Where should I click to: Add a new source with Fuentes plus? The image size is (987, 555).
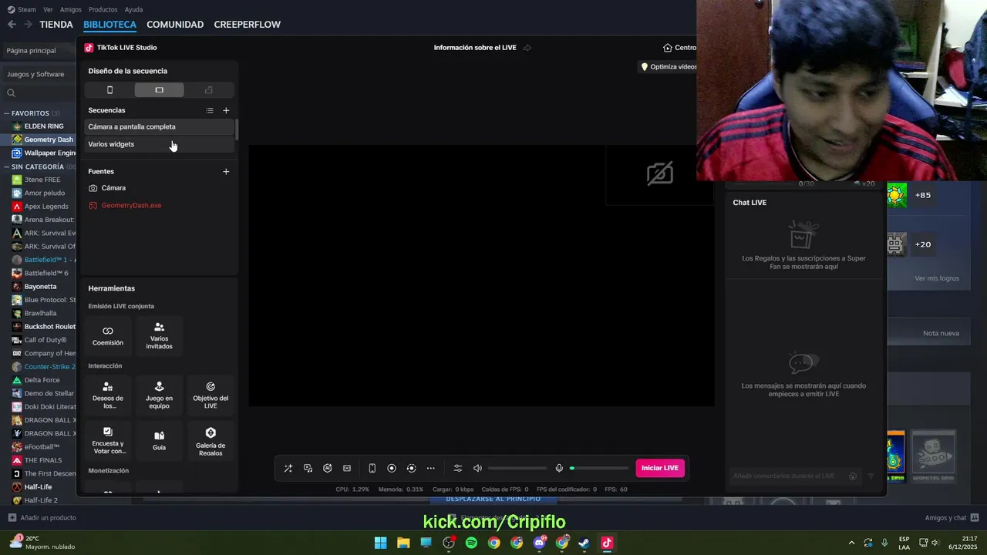click(226, 171)
